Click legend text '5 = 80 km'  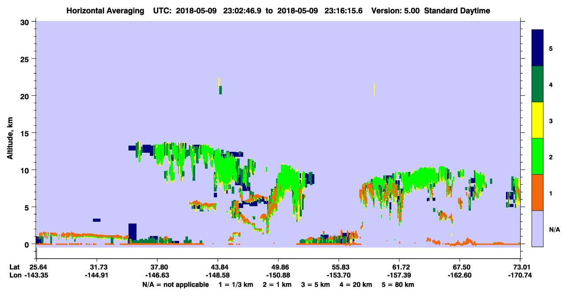[398, 285]
